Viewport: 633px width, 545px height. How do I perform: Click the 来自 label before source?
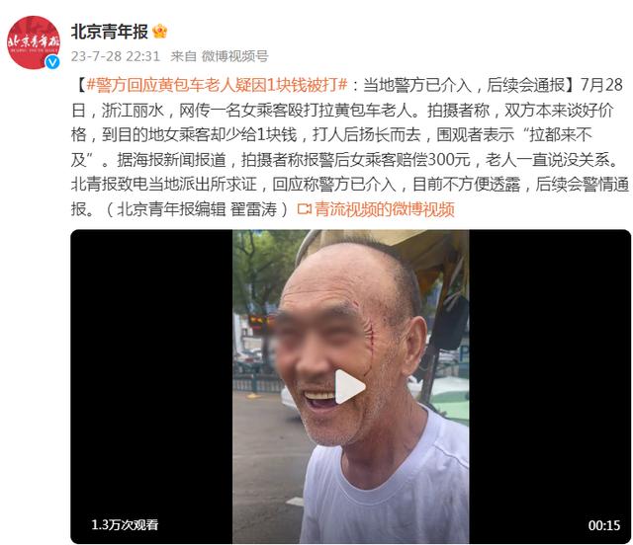coord(184,56)
